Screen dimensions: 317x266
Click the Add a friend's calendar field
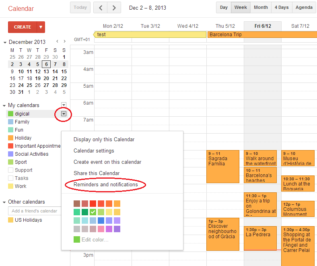(35, 211)
